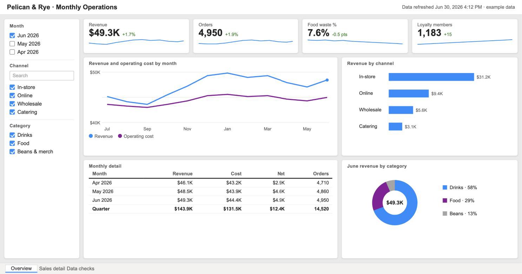The height and width of the screenshot is (274, 522).
Task: Toggle the Online channel checkbox
Action: [12, 95]
